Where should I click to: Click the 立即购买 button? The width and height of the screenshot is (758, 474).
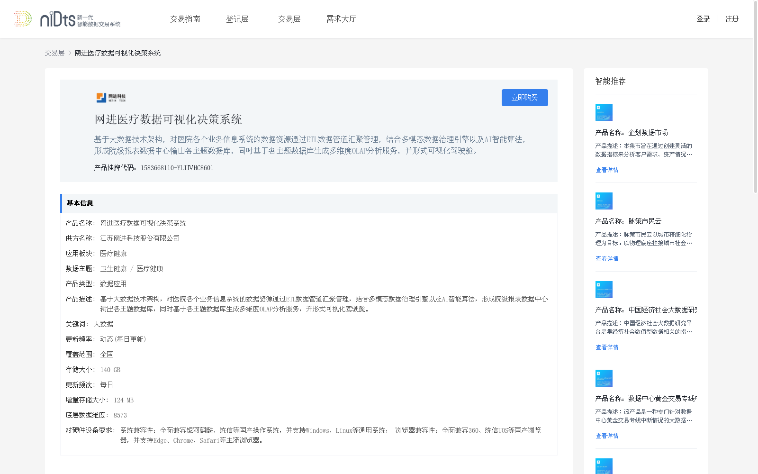click(x=524, y=98)
